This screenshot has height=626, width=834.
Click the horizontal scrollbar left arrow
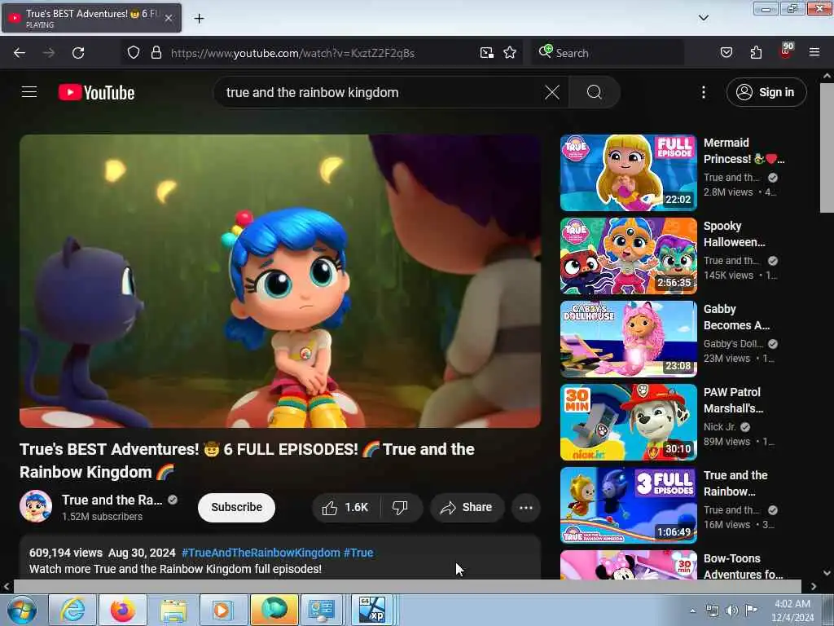(x=7, y=587)
